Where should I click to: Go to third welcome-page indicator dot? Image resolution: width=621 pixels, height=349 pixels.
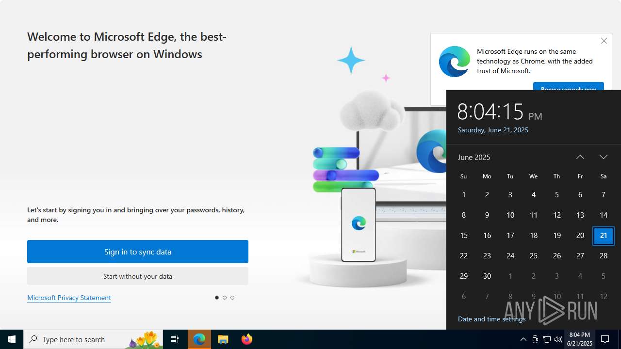232,298
